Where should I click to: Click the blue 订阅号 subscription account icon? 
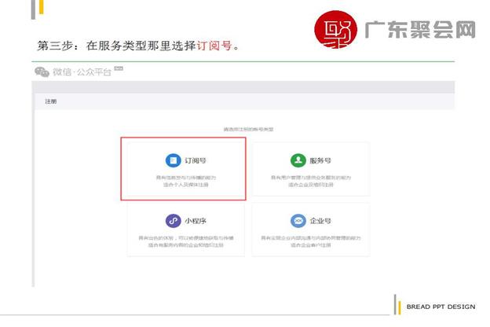point(172,160)
